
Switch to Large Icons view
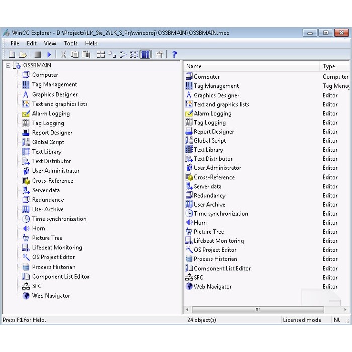point(101,54)
